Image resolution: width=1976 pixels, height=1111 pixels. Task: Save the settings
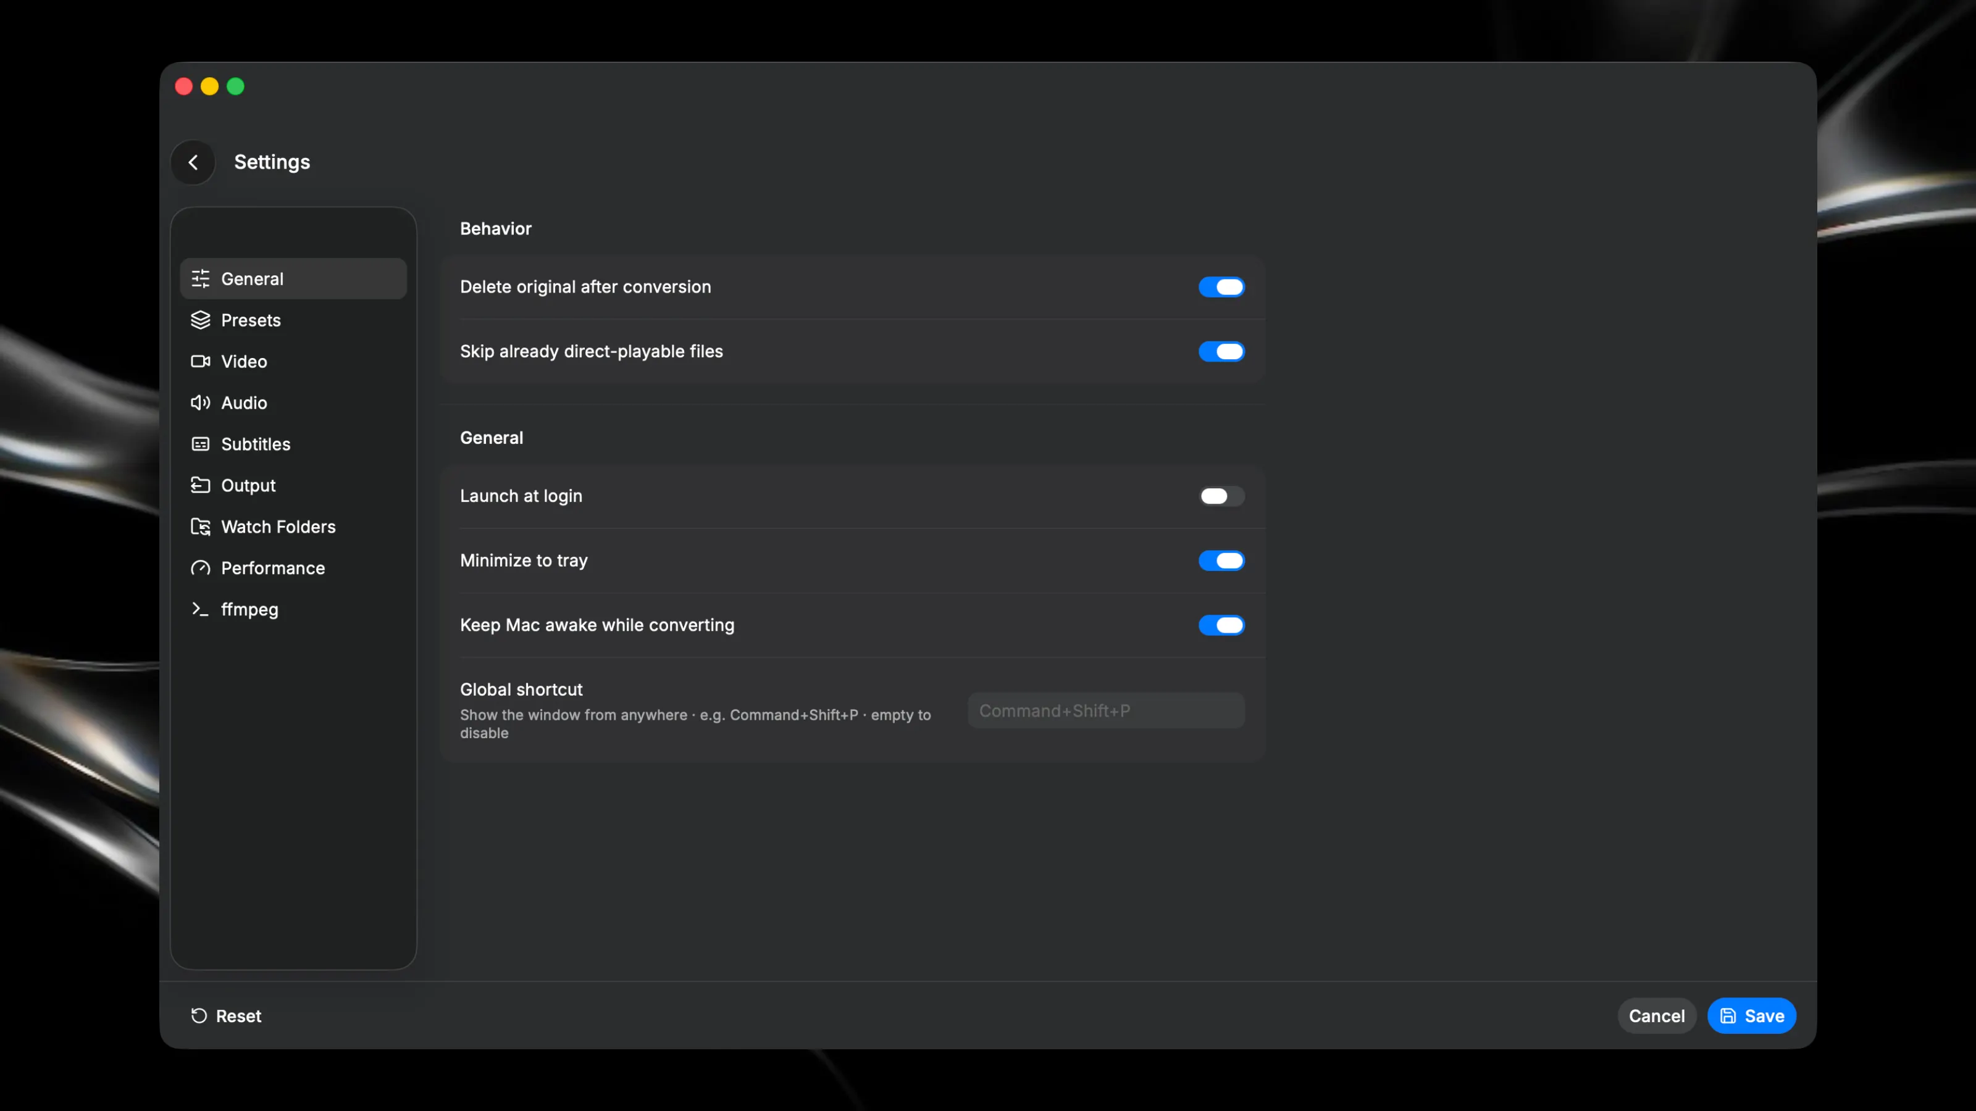pyautogui.click(x=1751, y=1015)
